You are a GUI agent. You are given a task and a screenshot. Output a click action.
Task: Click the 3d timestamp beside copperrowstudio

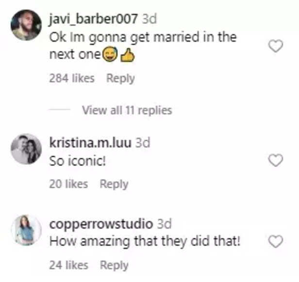point(164,224)
